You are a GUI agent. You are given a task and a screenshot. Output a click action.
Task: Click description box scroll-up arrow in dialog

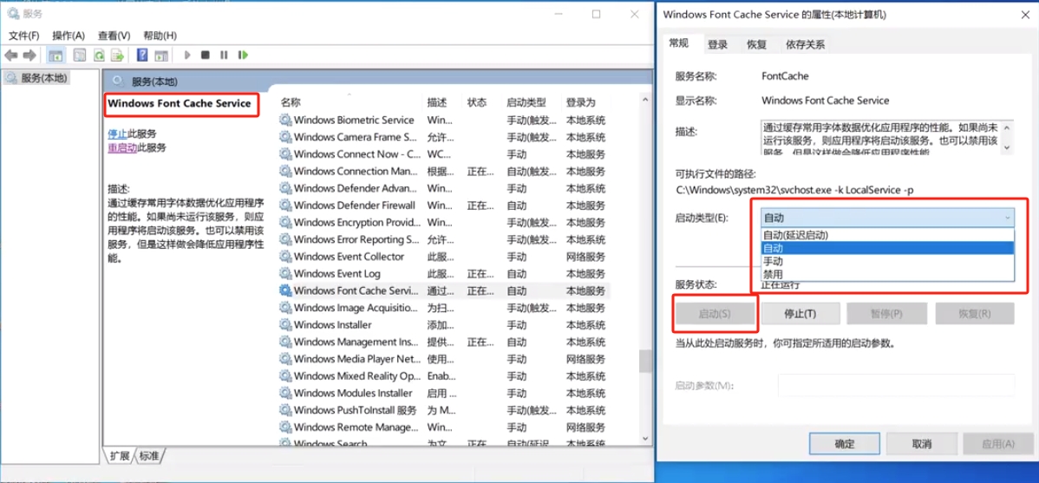(1008, 127)
